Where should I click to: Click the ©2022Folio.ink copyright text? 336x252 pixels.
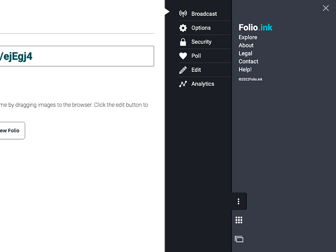coord(250,79)
